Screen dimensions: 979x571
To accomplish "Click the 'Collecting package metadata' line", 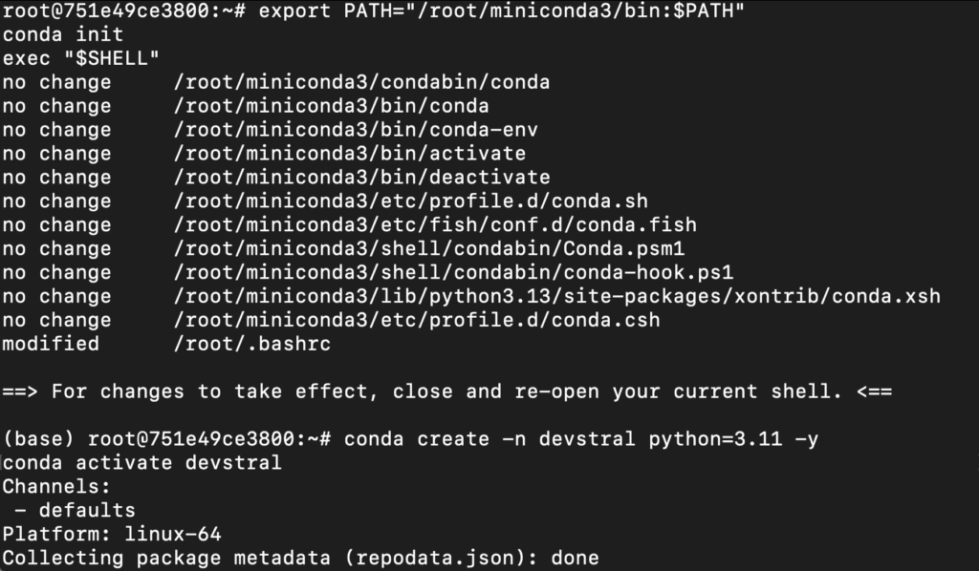I will [300, 558].
